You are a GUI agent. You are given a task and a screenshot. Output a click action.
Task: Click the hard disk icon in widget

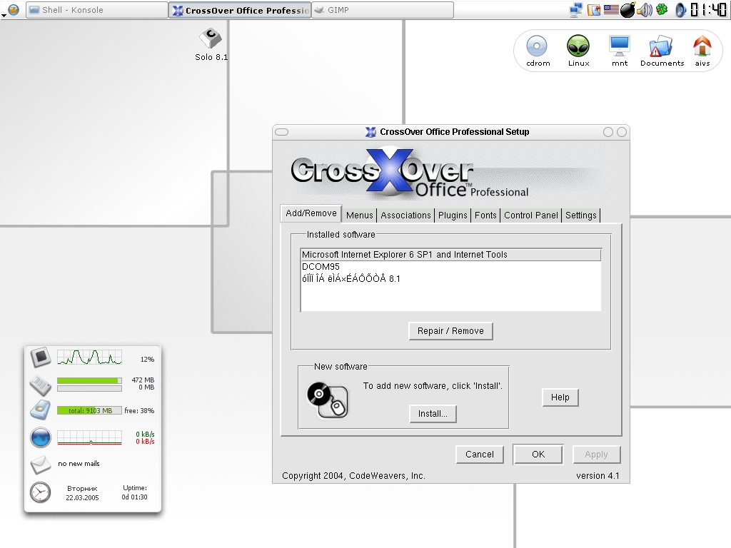[41, 410]
